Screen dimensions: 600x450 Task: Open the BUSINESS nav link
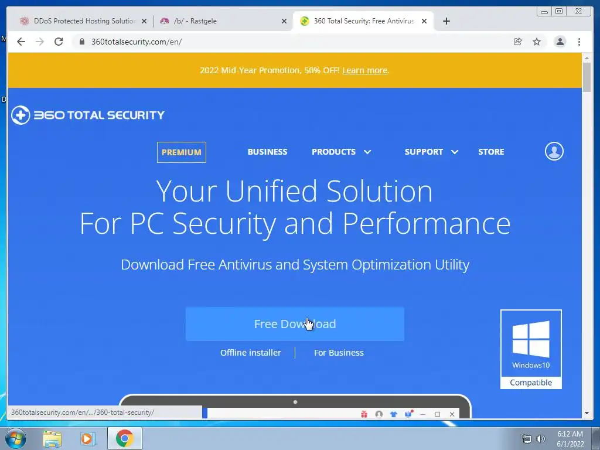(267, 152)
